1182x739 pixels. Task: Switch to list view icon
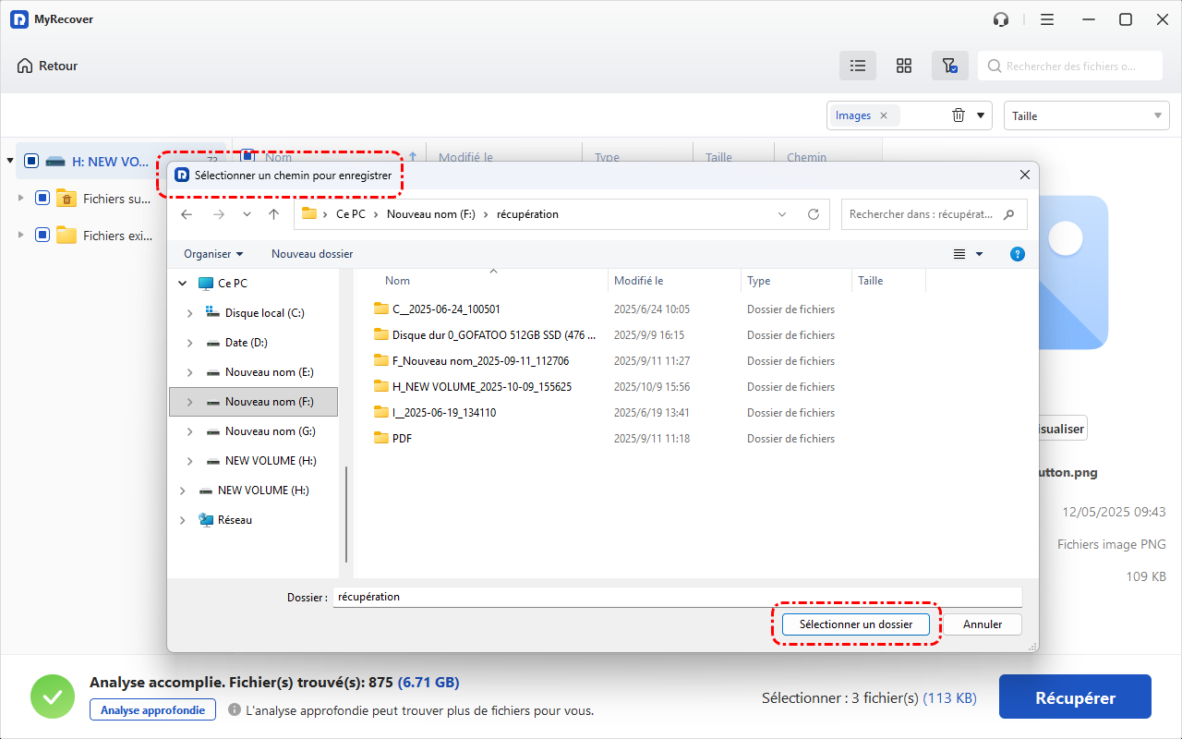858,66
